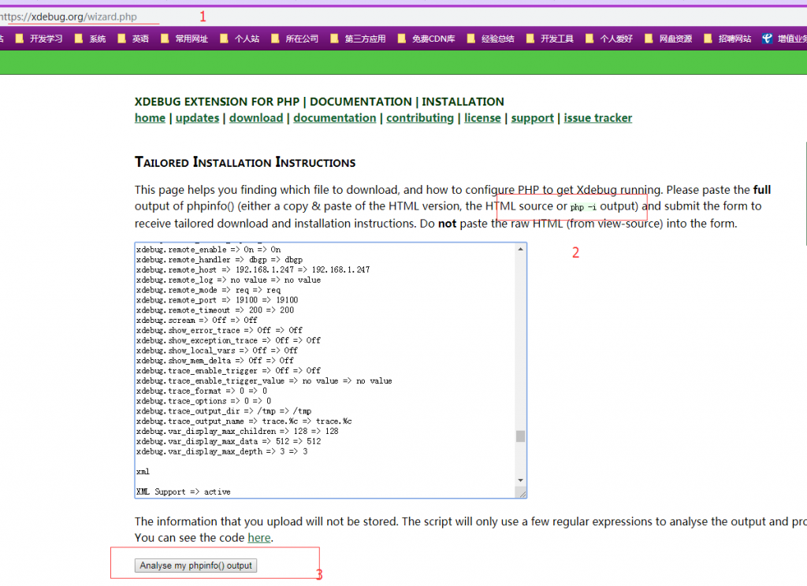Viewport: 807px width, 586px height.
Task: Open the documentation link
Action: (x=334, y=118)
